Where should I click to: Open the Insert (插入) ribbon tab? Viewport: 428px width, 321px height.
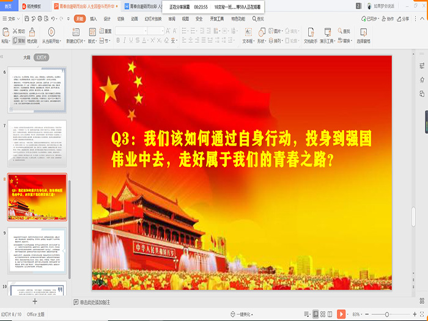coord(94,19)
